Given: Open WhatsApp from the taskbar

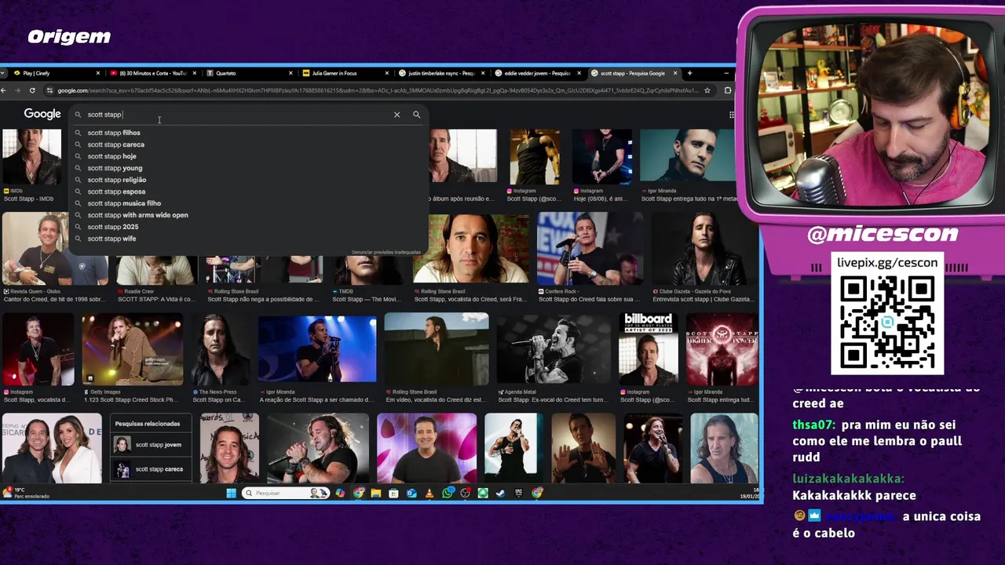Looking at the screenshot, I should (448, 493).
